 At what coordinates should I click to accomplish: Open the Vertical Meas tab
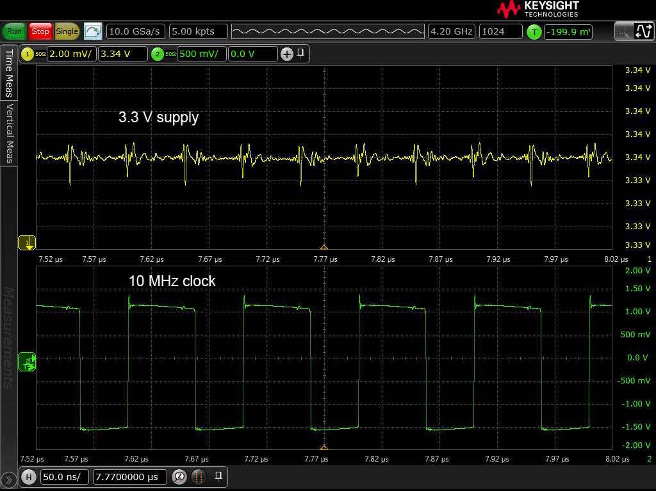tap(9, 133)
